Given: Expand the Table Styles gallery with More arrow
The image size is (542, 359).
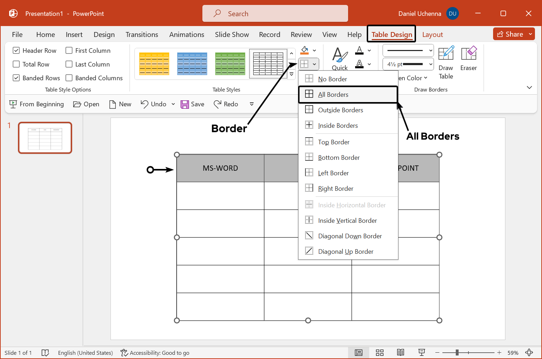Looking at the screenshot, I should point(291,74).
